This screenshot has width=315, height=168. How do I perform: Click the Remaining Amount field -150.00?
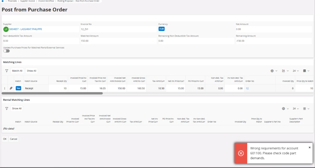click(274, 41)
